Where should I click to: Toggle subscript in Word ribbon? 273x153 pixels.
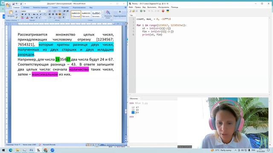pos(37,14)
